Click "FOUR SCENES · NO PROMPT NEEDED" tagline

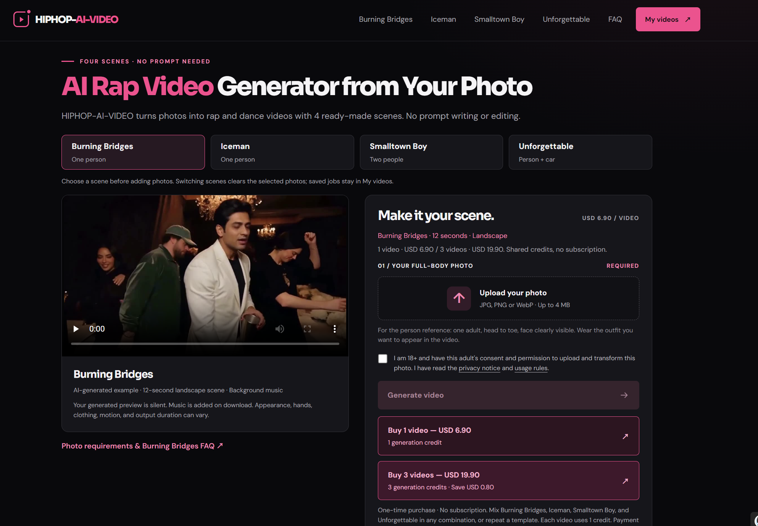(145, 61)
